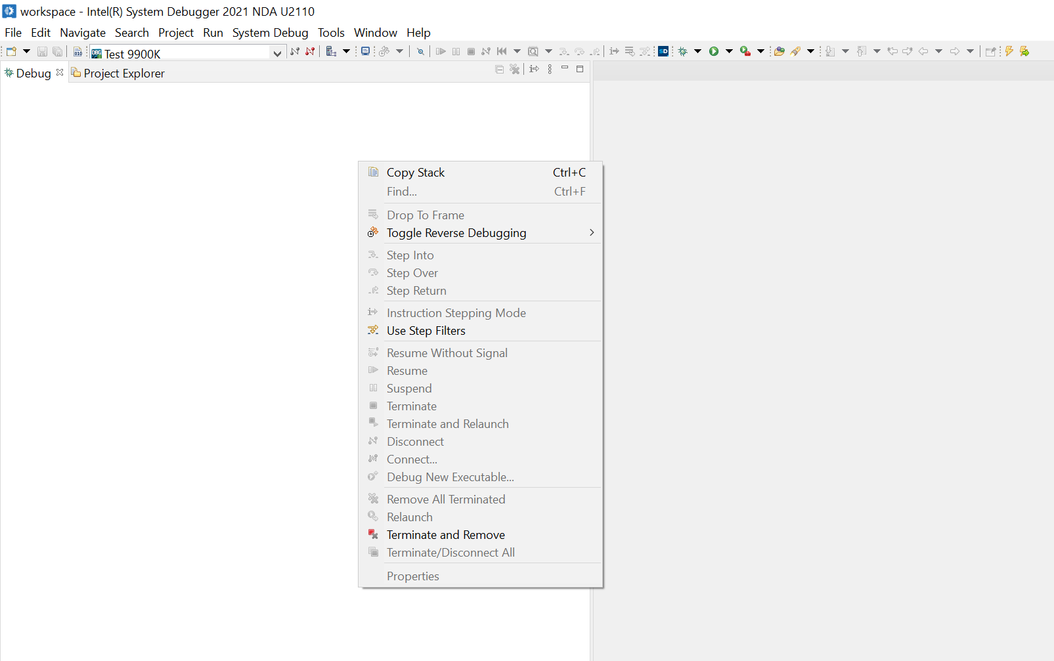The width and height of the screenshot is (1054, 661).
Task: Close the Debug view tab
Action: pos(60,72)
